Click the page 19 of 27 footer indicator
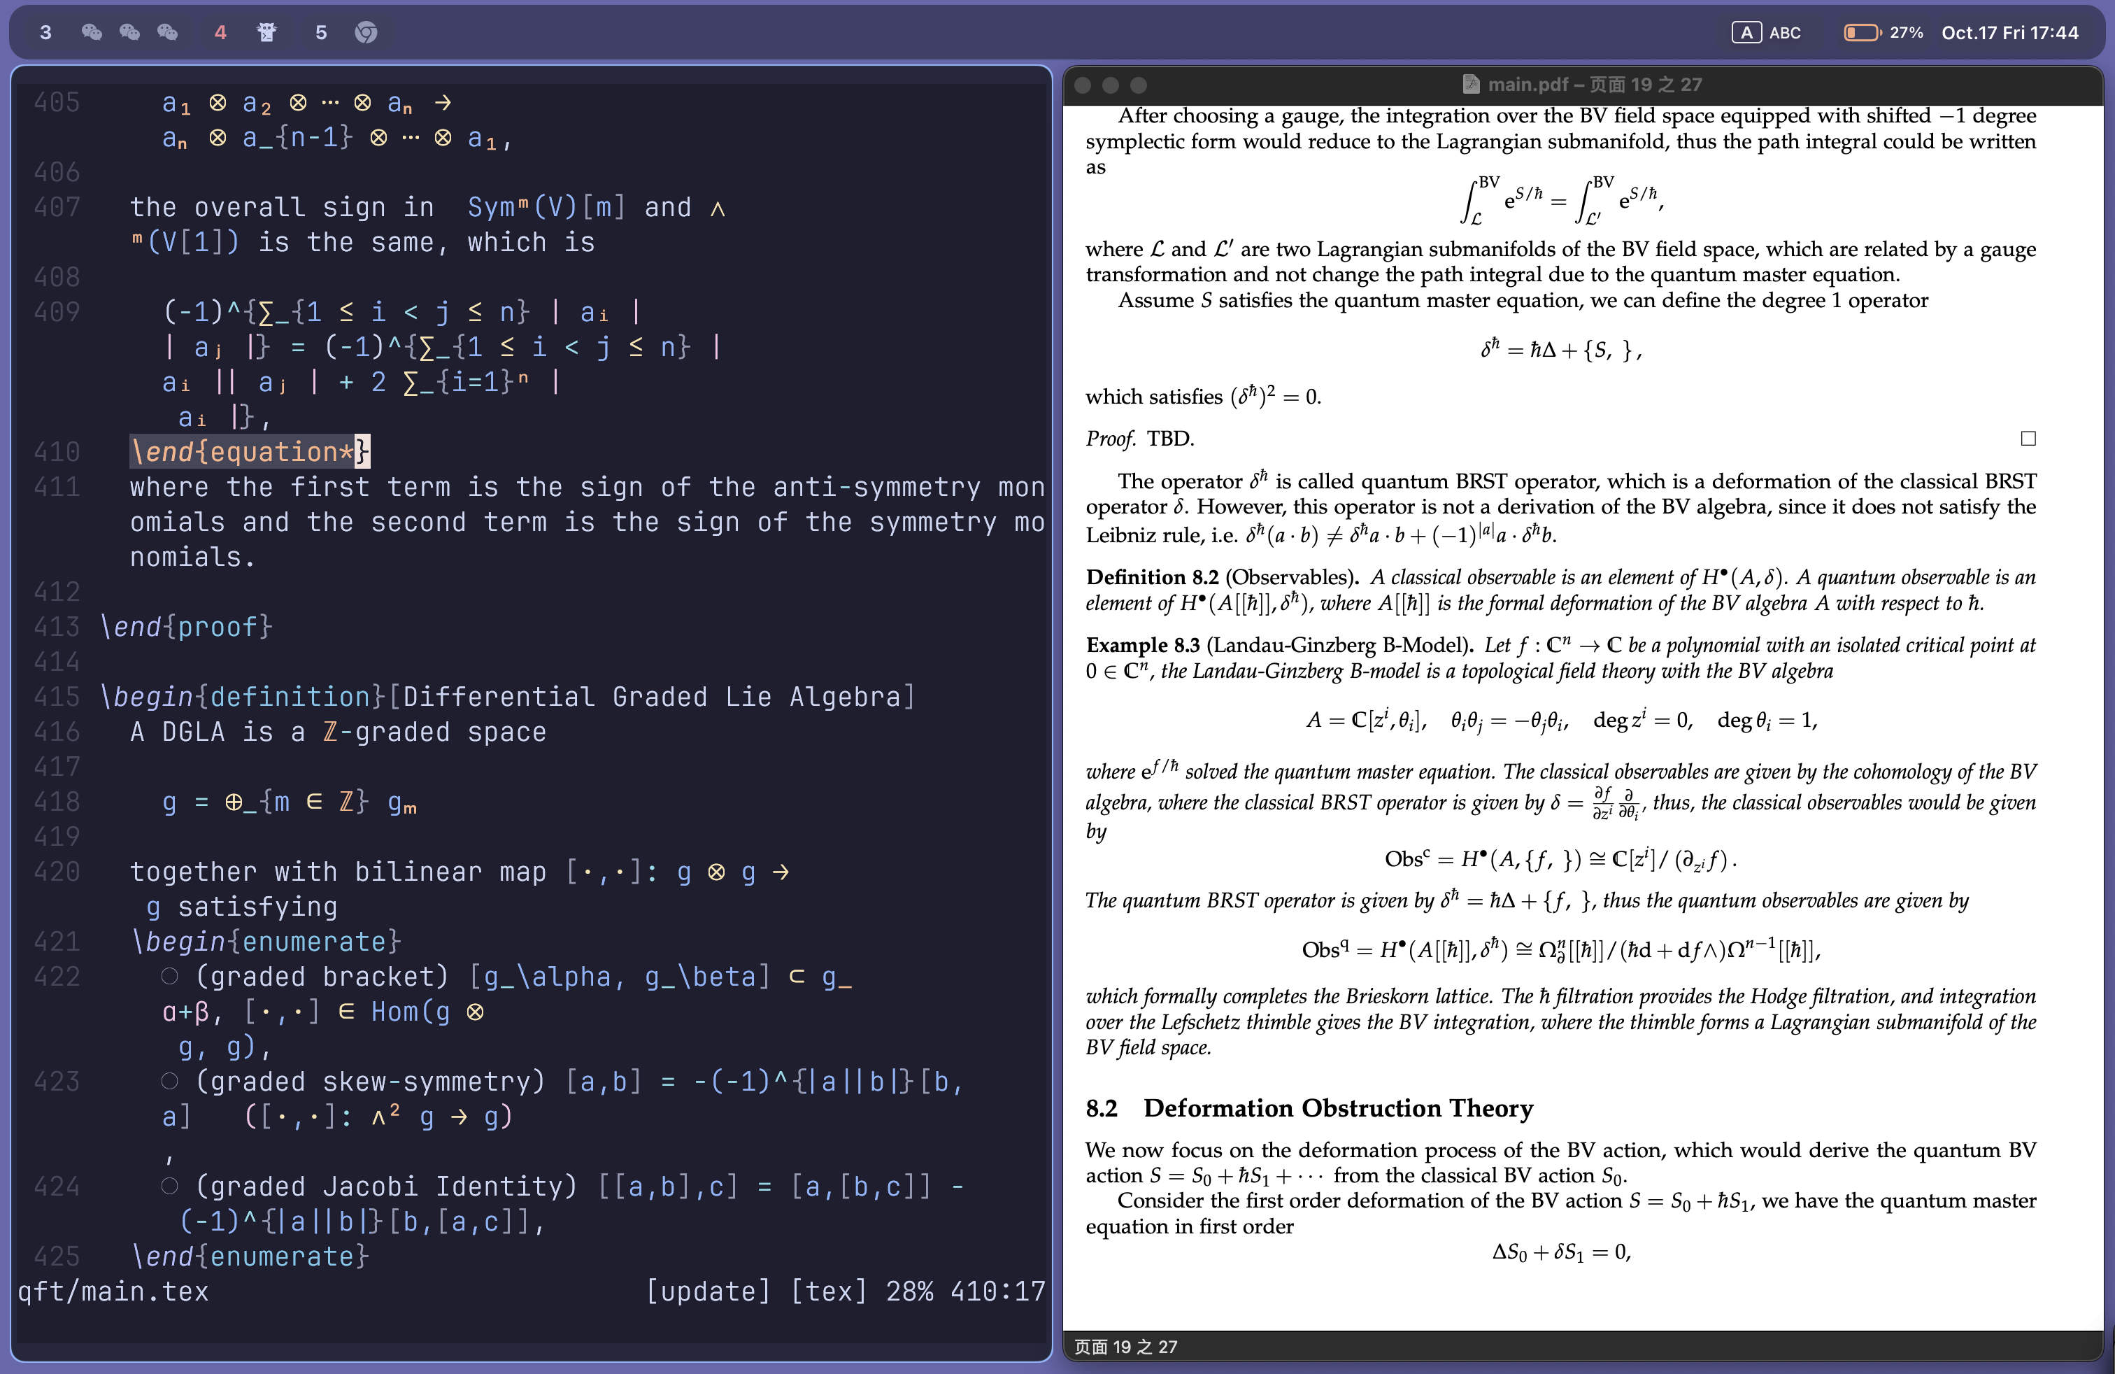Screen dimensions: 2115x1374 1125,1347
